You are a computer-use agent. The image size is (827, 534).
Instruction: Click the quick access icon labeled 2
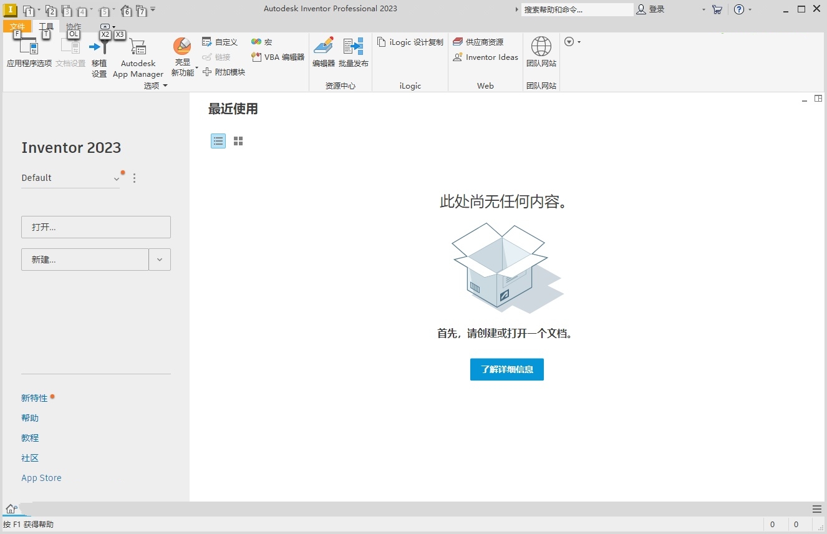pos(51,11)
